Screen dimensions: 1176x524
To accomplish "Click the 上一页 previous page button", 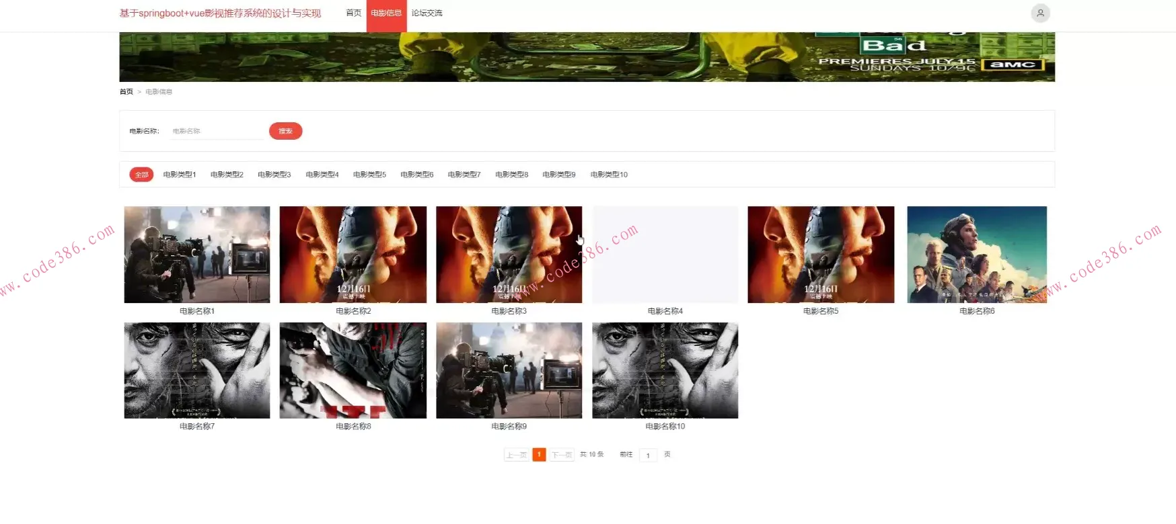I will (516, 455).
